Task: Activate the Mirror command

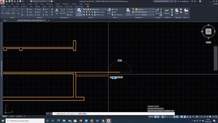Action: [38, 12]
